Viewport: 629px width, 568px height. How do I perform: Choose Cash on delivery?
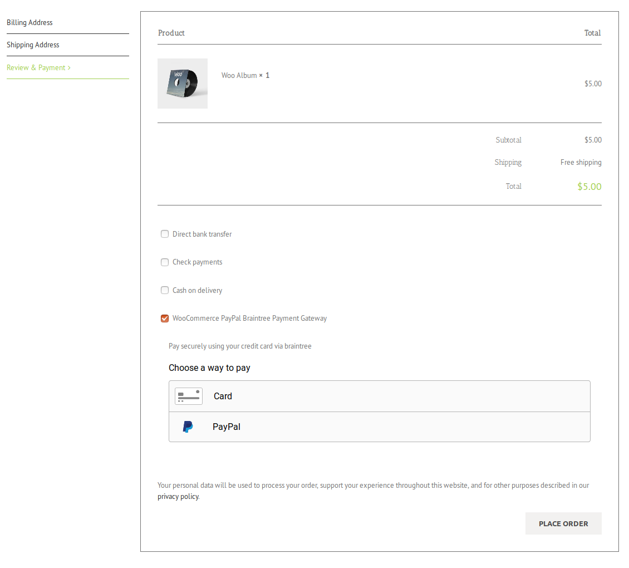click(x=165, y=290)
